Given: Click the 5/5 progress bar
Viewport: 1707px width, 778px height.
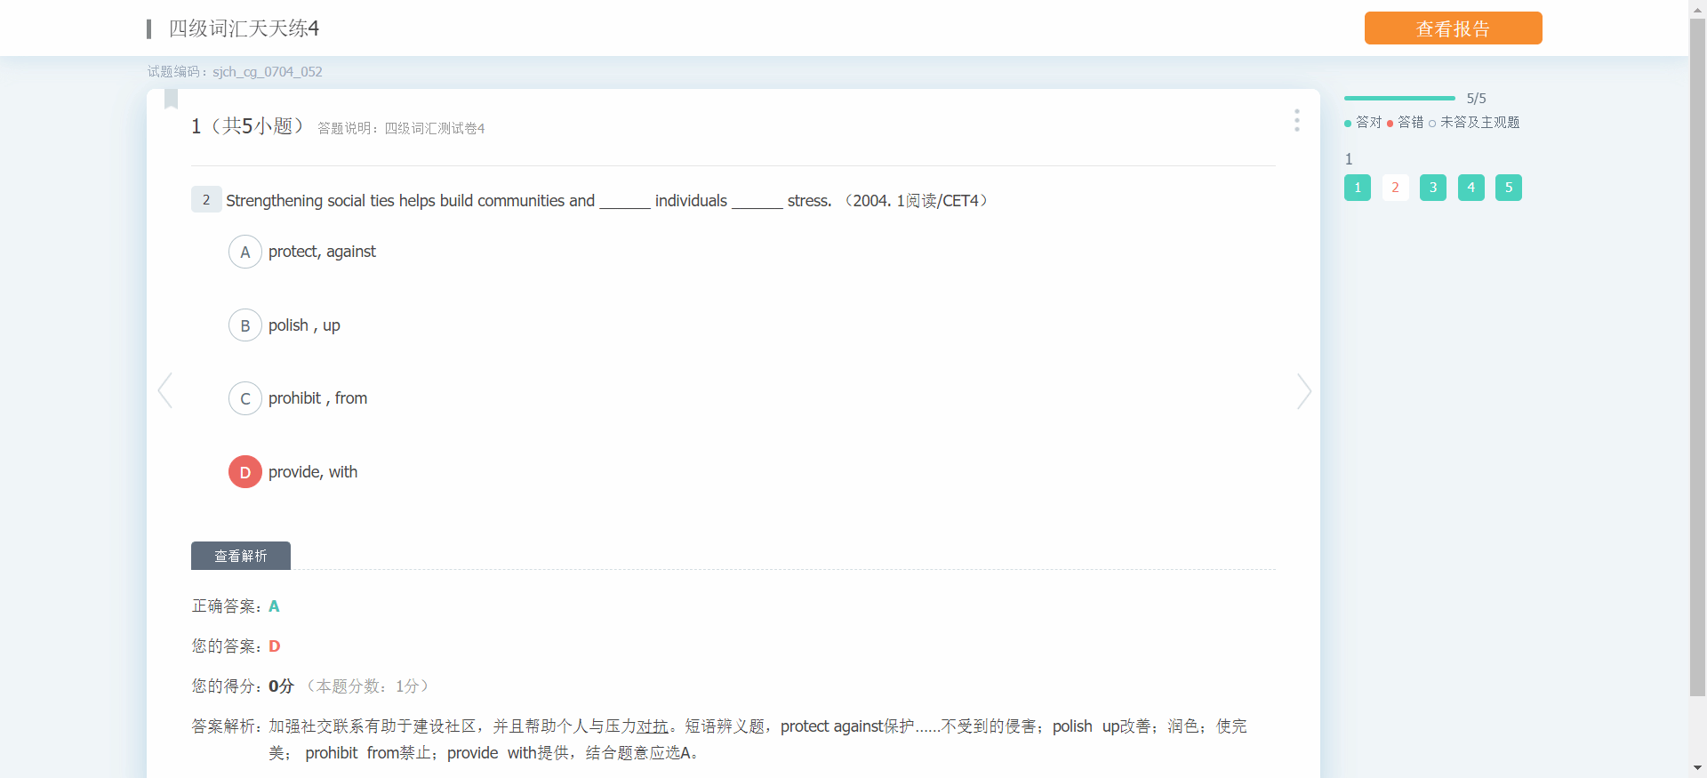Looking at the screenshot, I should pos(1399,98).
